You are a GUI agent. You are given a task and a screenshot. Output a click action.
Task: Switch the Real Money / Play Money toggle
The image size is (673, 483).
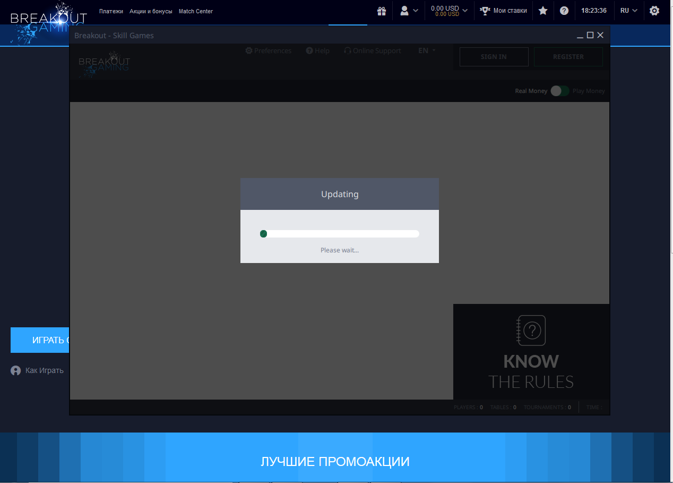(559, 91)
